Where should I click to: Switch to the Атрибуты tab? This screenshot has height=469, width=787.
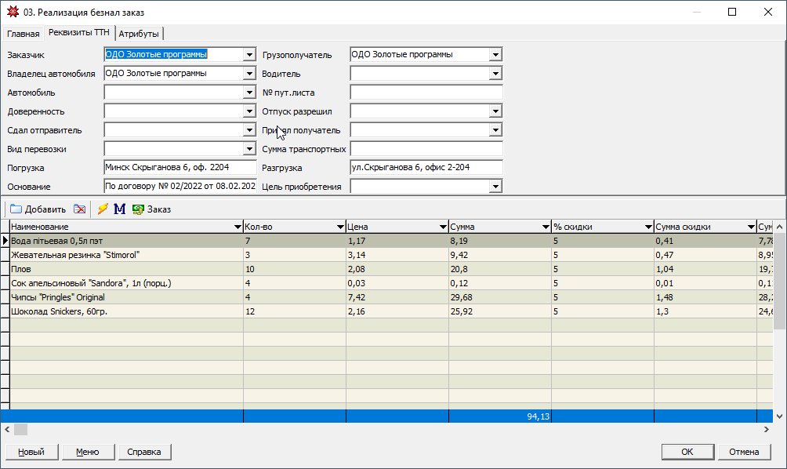coord(139,34)
